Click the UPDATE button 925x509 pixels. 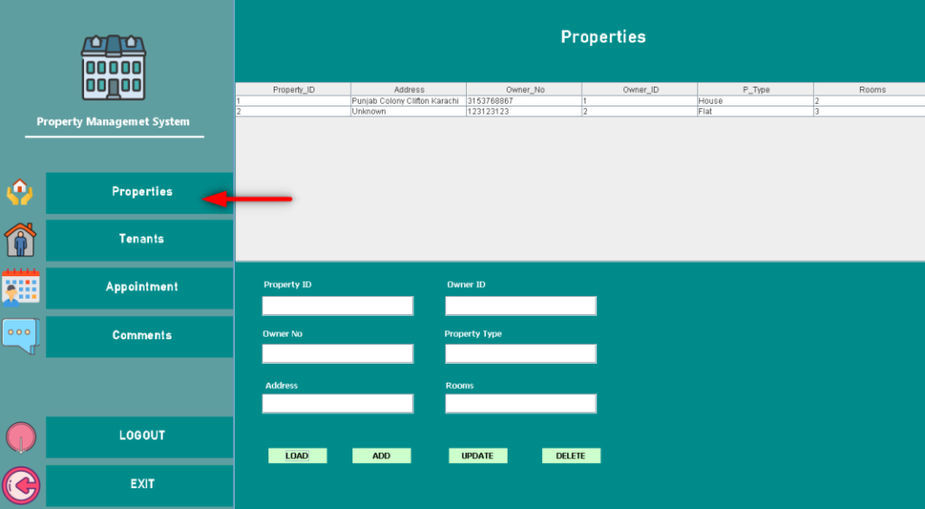478,456
